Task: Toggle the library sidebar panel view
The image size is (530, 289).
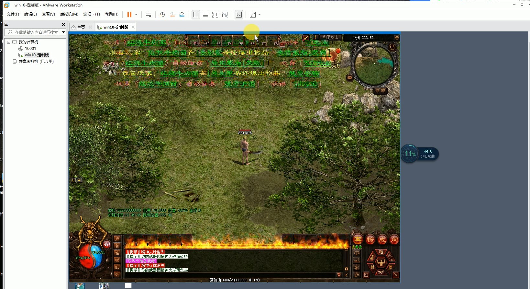Action: click(195, 15)
